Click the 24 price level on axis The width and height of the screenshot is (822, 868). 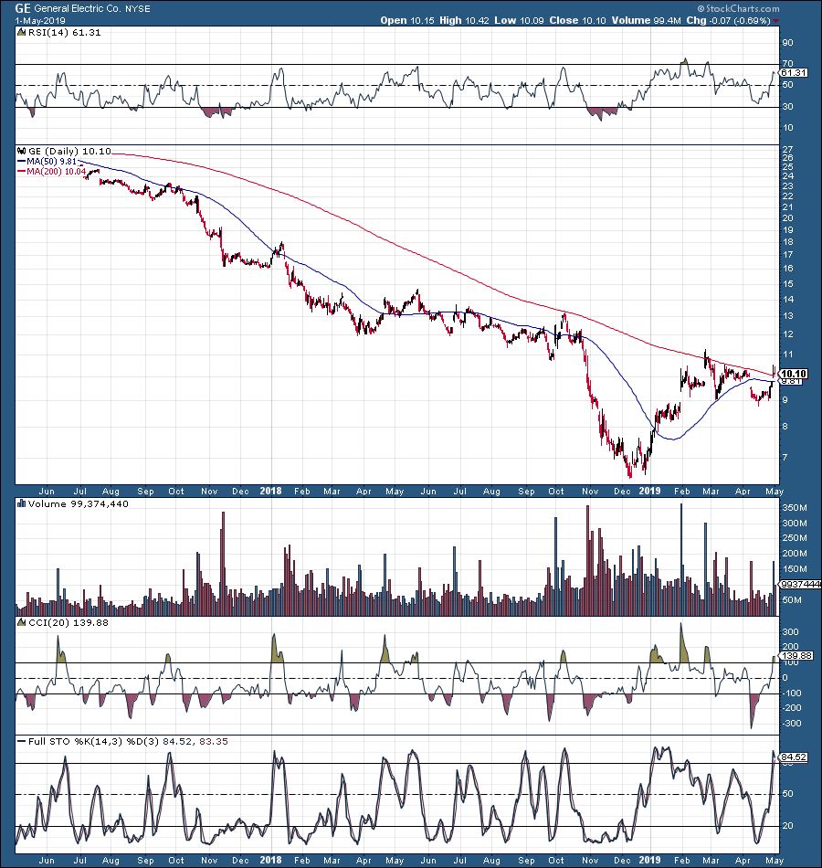tap(787, 176)
